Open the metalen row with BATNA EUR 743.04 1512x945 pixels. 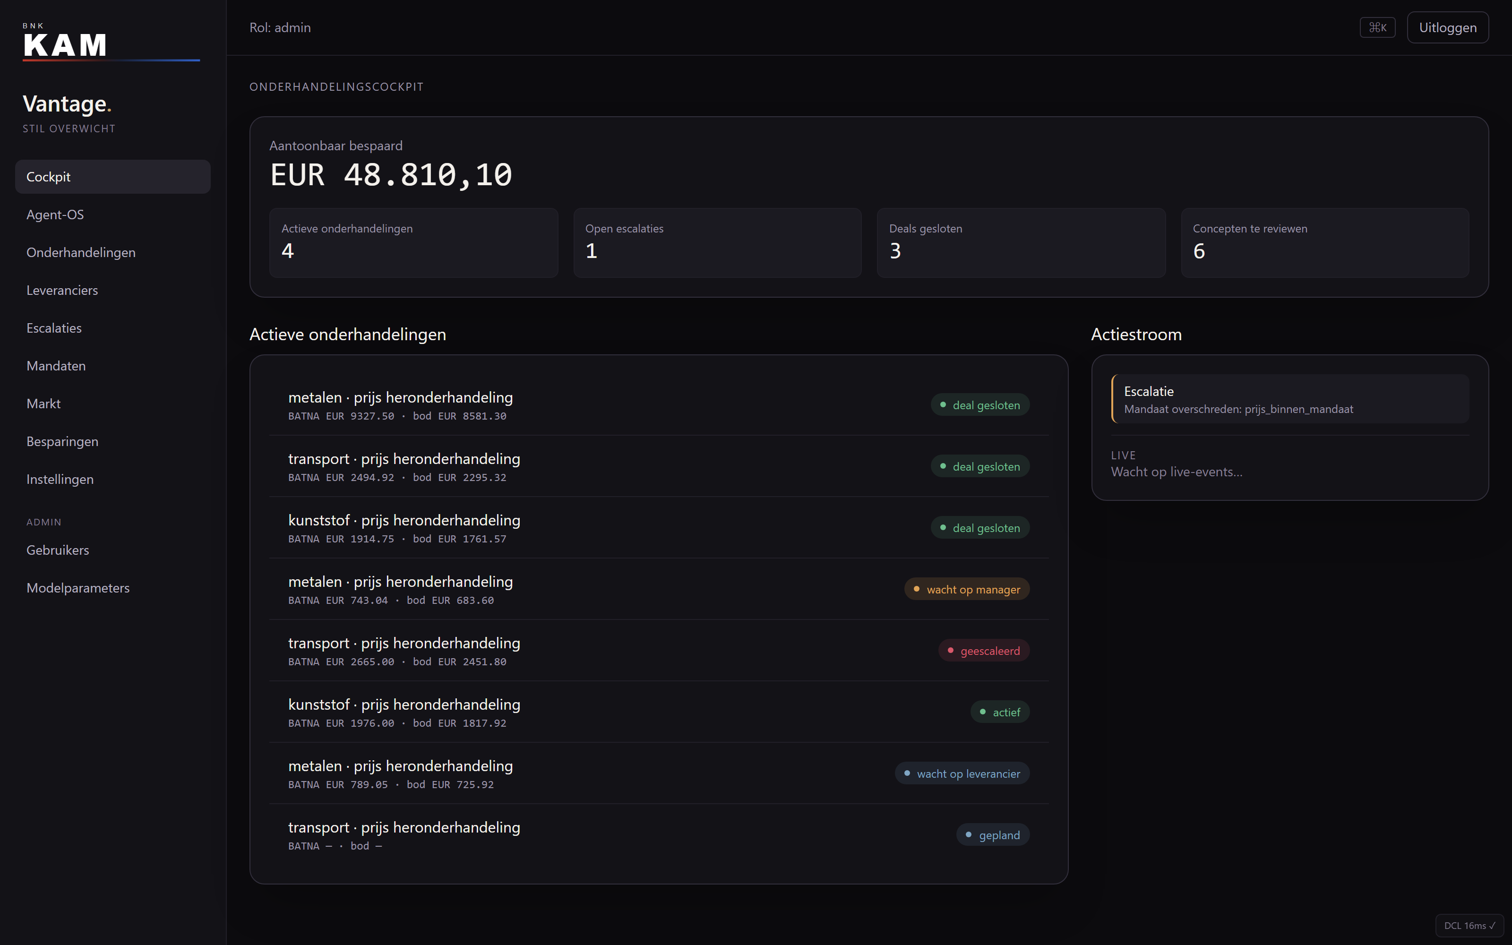(x=659, y=589)
